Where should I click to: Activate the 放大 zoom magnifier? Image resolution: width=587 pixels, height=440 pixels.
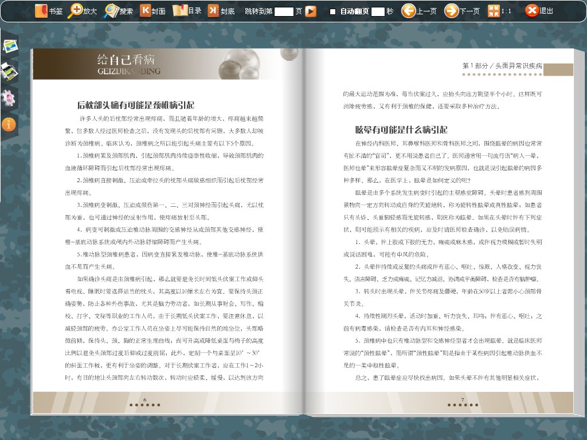click(x=82, y=11)
